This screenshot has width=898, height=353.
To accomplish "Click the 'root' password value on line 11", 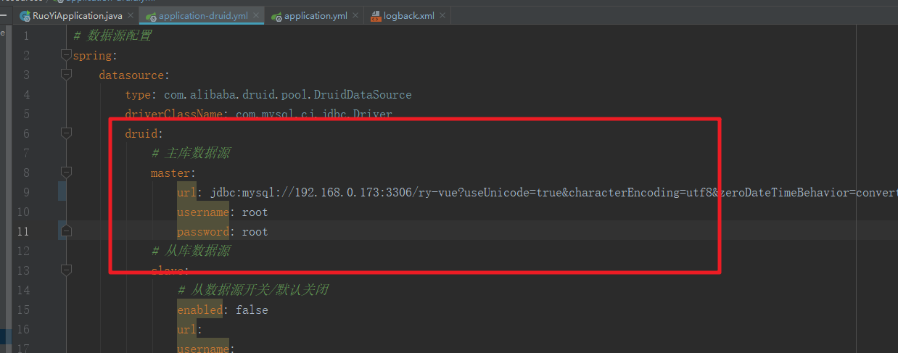I will [x=255, y=231].
